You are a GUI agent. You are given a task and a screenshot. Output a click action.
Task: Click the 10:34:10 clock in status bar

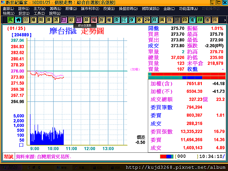[x=211, y=157]
